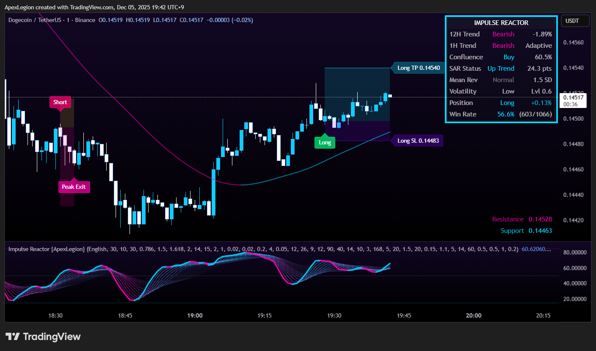The image size is (596, 351).
Task: Click the 18:45 time axis label
Action: point(125,315)
